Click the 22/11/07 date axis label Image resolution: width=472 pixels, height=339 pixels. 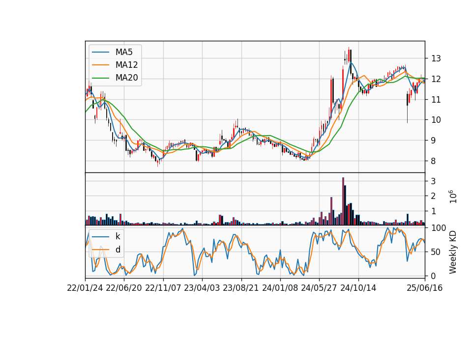[x=163, y=288]
